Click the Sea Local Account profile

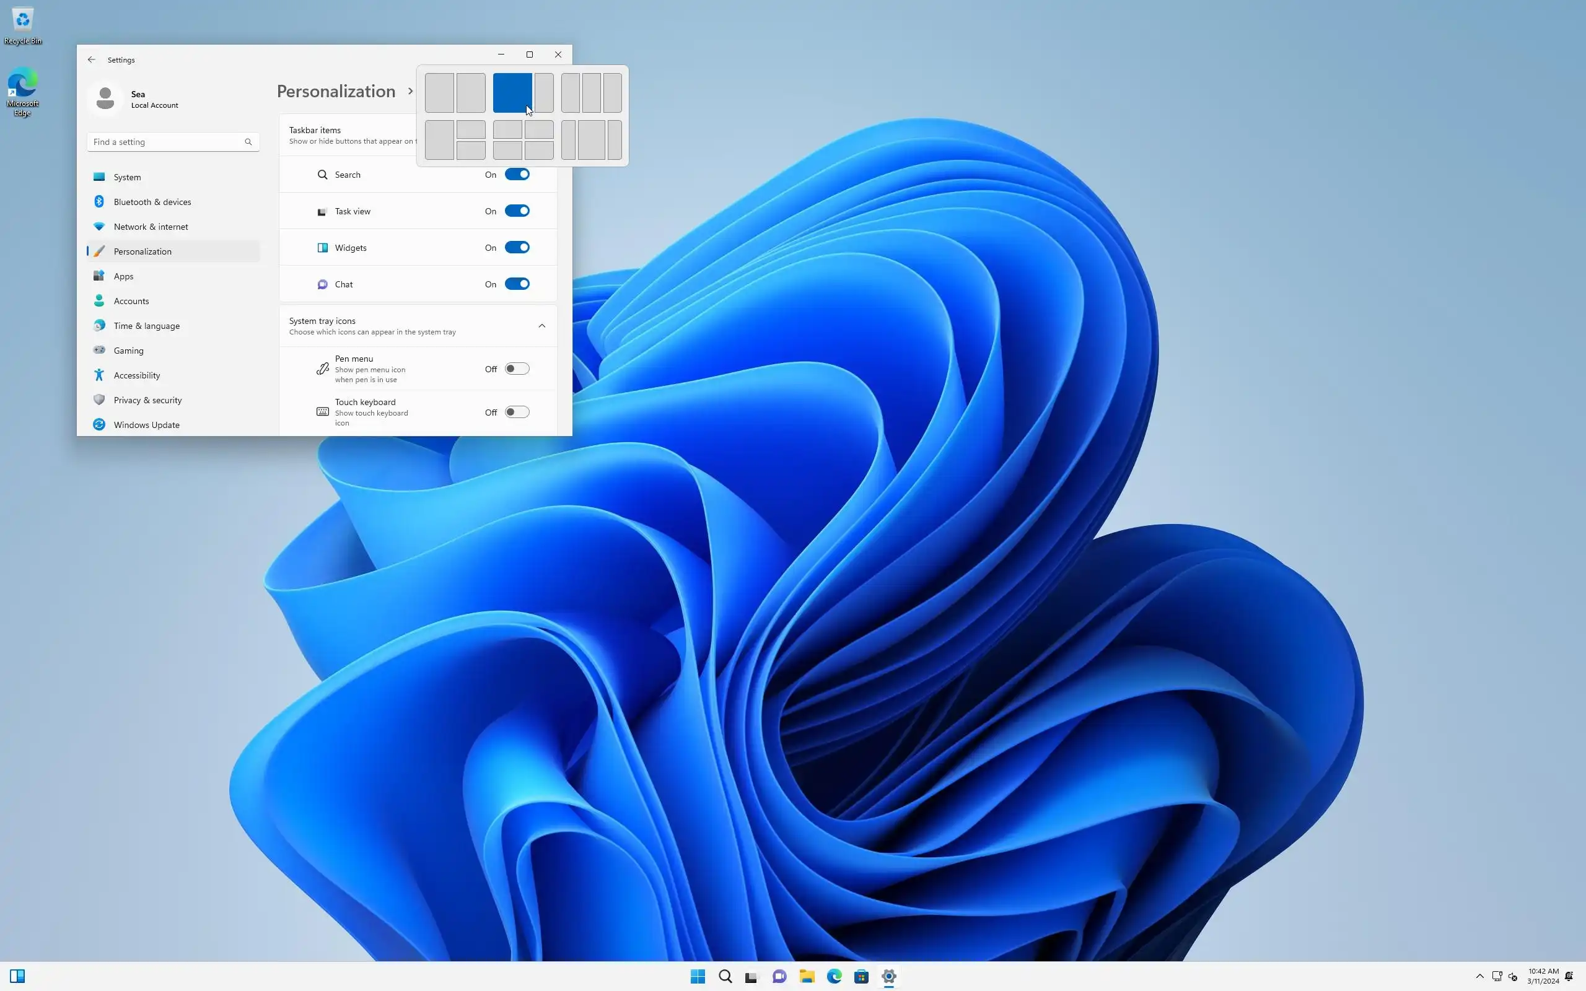pyautogui.click(x=138, y=99)
